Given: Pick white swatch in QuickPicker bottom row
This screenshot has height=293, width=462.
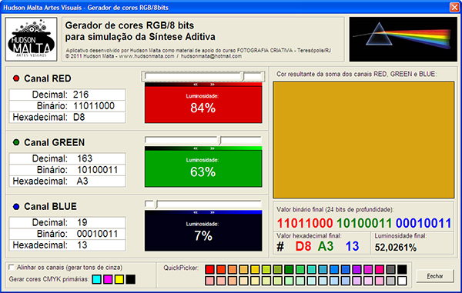Looking at the screenshot, I should 402,281.
